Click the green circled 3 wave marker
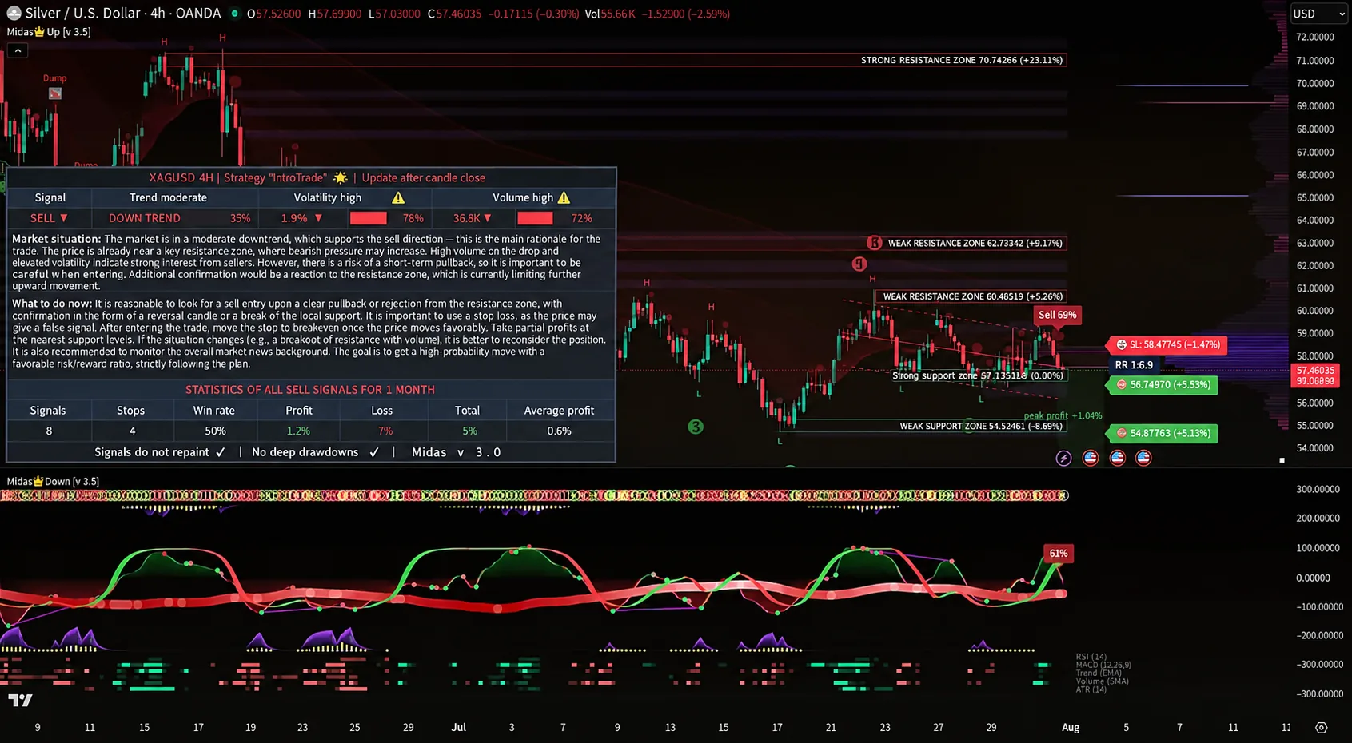This screenshot has width=1352, height=743. pyautogui.click(x=696, y=427)
